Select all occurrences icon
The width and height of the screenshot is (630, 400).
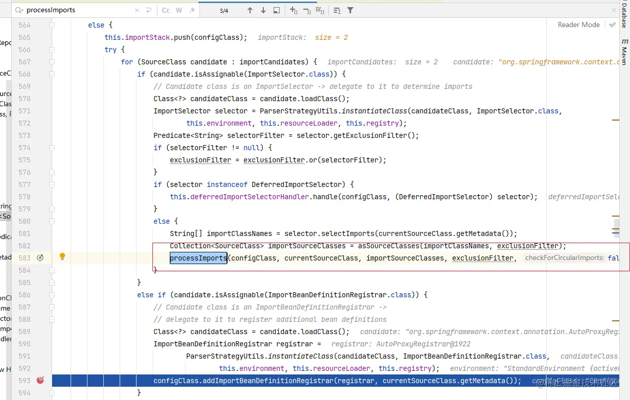tap(320, 10)
